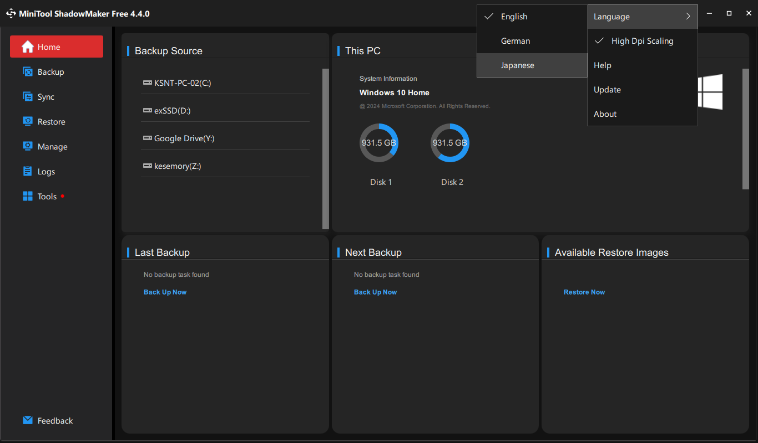Click the Sync icon in sidebar

(x=28, y=97)
